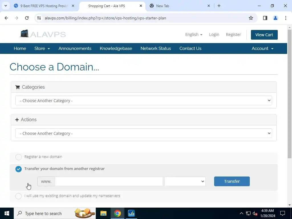
Task: Open the Categories Choose Another Category dropdown
Action: tap(144, 101)
